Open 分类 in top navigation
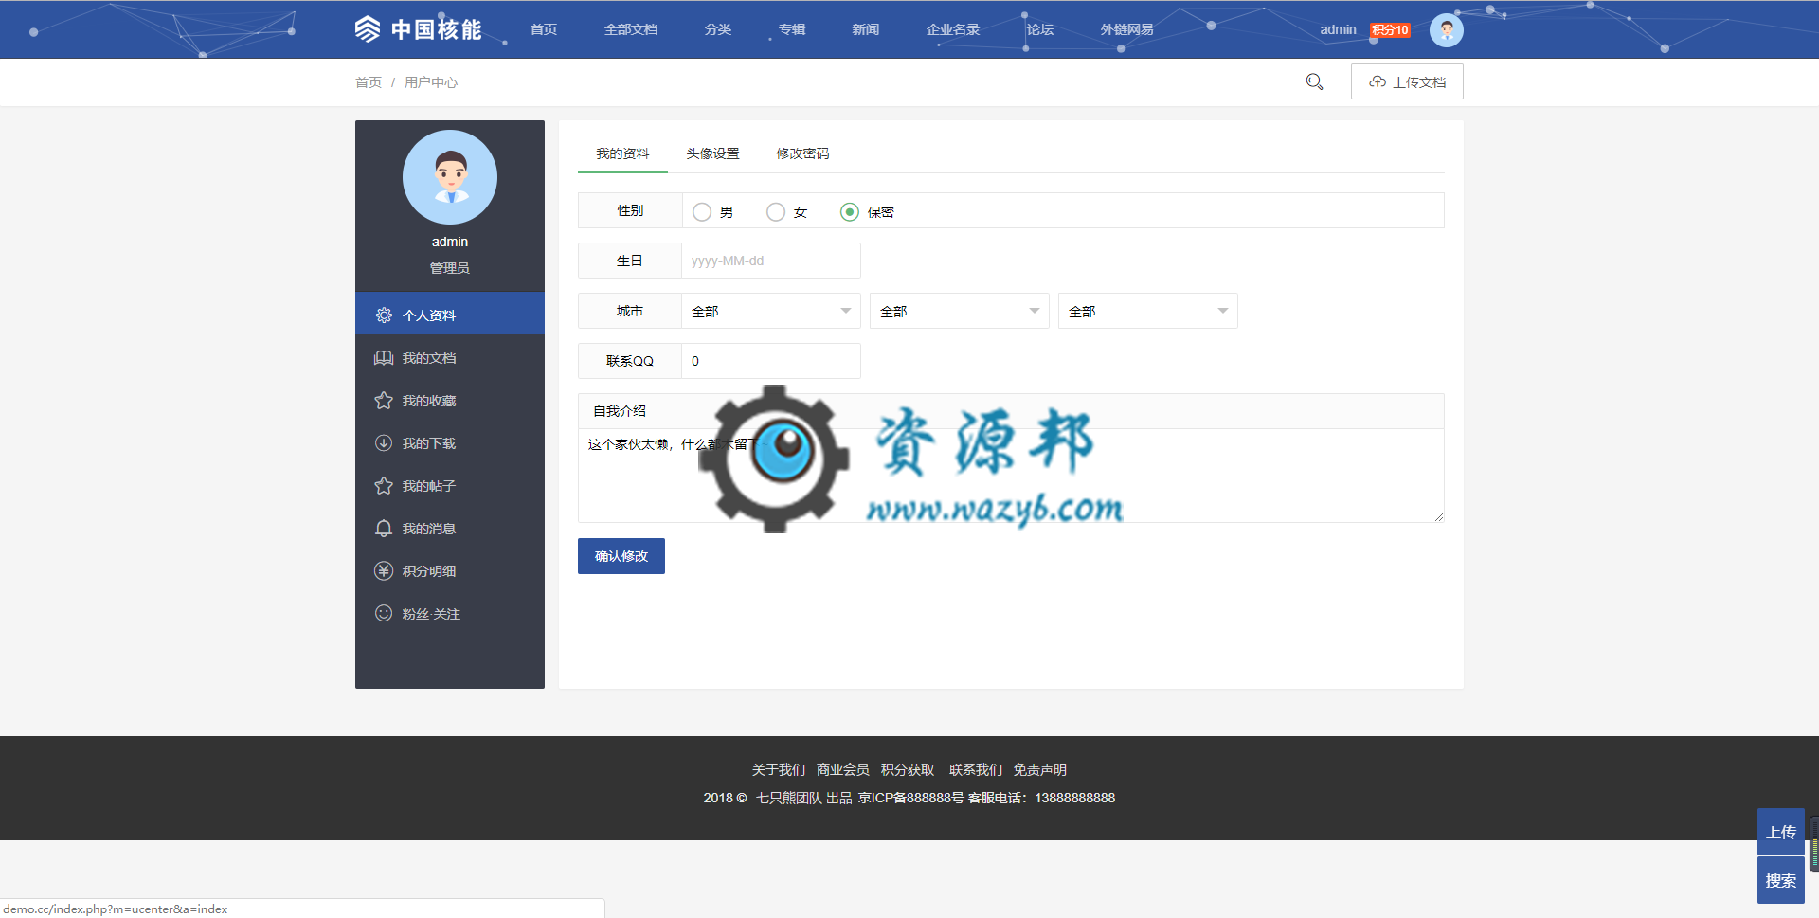This screenshot has height=918, width=1819. [x=718, y=29]
